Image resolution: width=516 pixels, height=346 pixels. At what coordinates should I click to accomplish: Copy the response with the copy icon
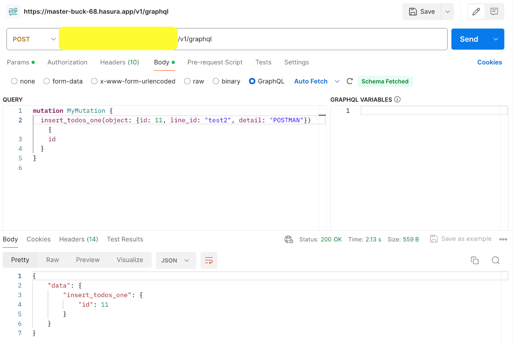tap(475, 260)
